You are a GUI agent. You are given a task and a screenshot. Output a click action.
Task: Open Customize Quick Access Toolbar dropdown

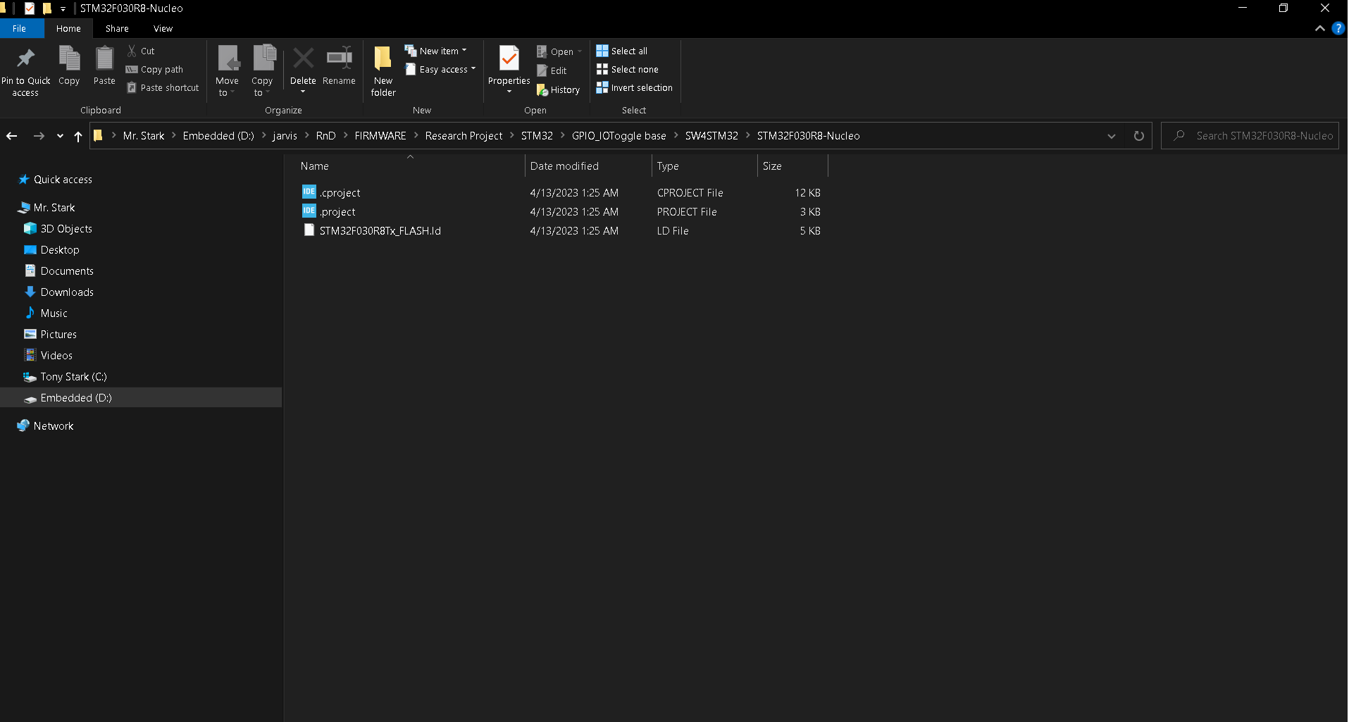[x=63, y=8]
